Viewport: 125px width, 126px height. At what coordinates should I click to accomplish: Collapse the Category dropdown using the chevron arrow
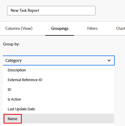109,60
